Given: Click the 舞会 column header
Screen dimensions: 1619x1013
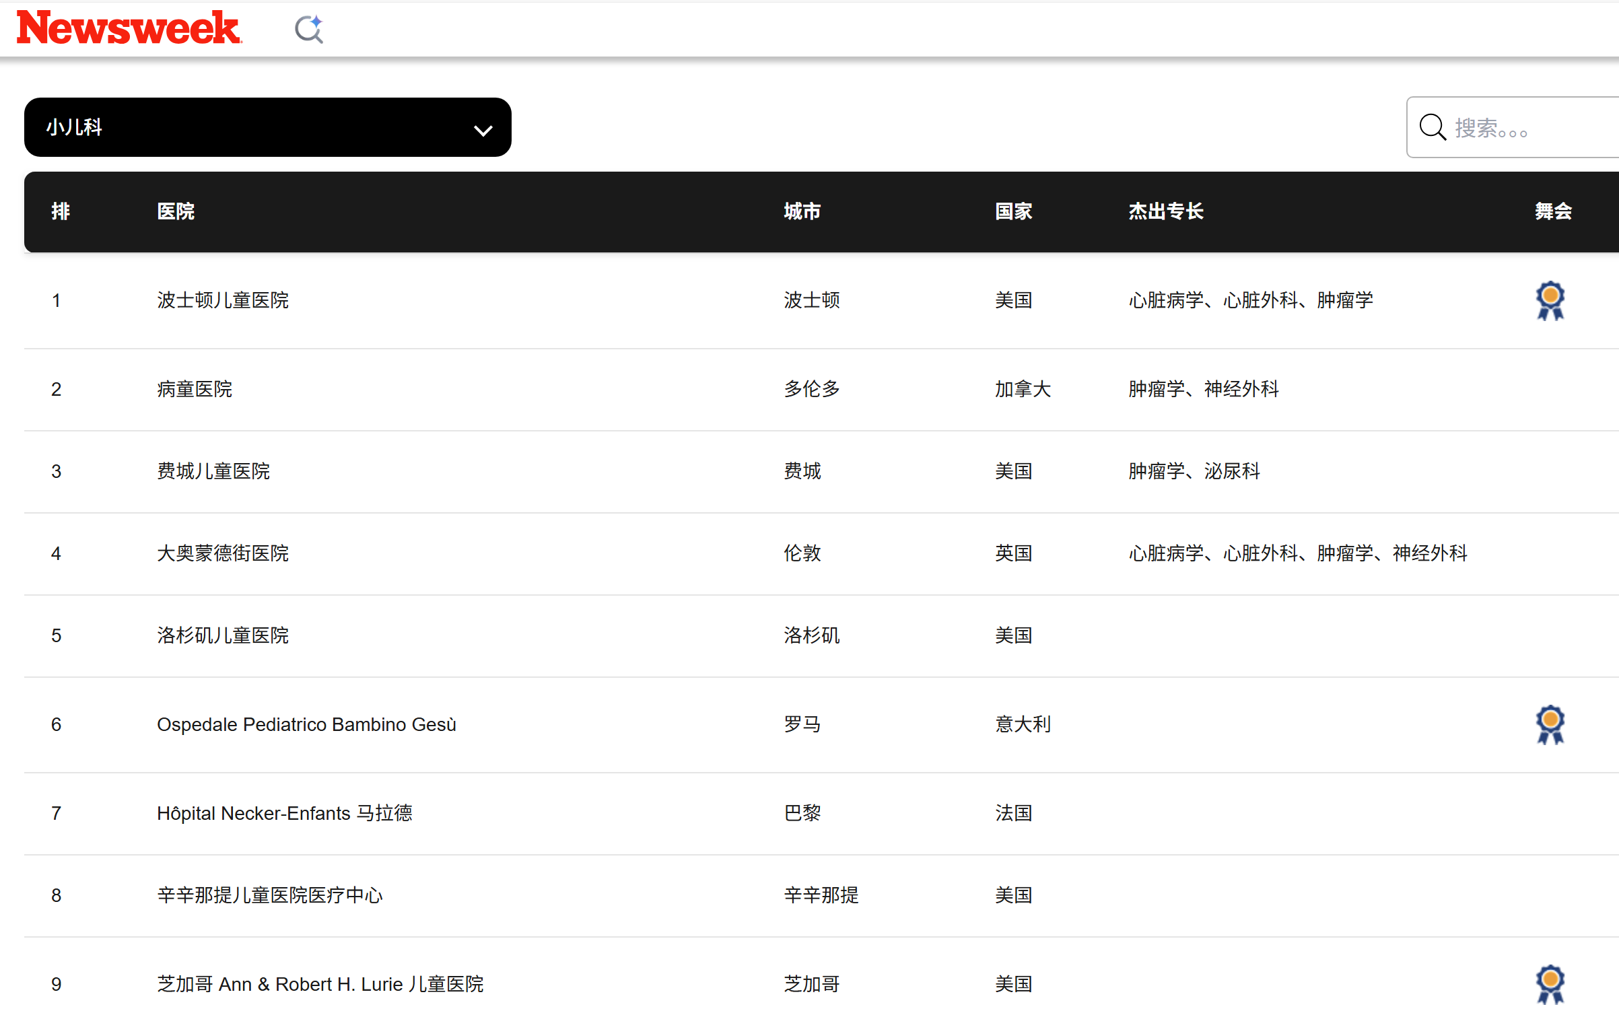Looking at the screenshot, I should [x=1552, y=211].
